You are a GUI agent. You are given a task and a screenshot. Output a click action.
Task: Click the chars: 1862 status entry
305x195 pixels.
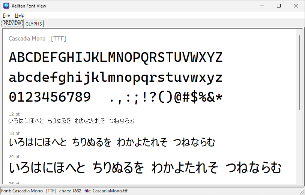pyautogui.click(x=70, y=191)
